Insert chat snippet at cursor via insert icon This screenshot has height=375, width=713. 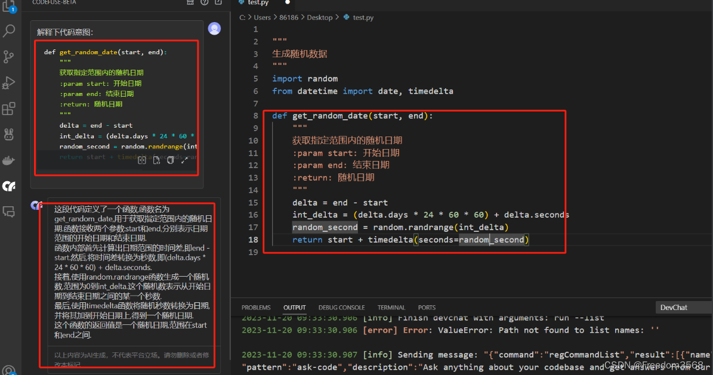pyautogui.click(x=141, y=160)
